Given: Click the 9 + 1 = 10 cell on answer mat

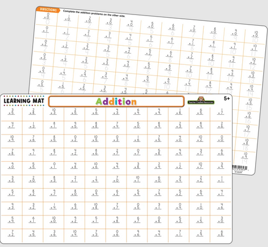Looking at the screenshot, I should point(233,49).
